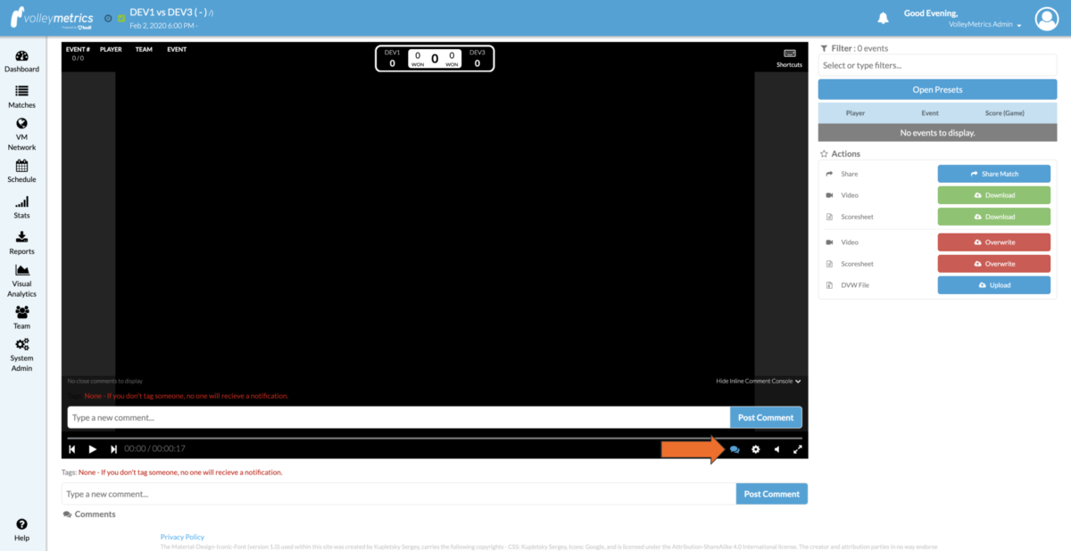The width and height of the screenshot is (1071, 551).
Task: Post the comment below the video
Action: tap(772, 494)
